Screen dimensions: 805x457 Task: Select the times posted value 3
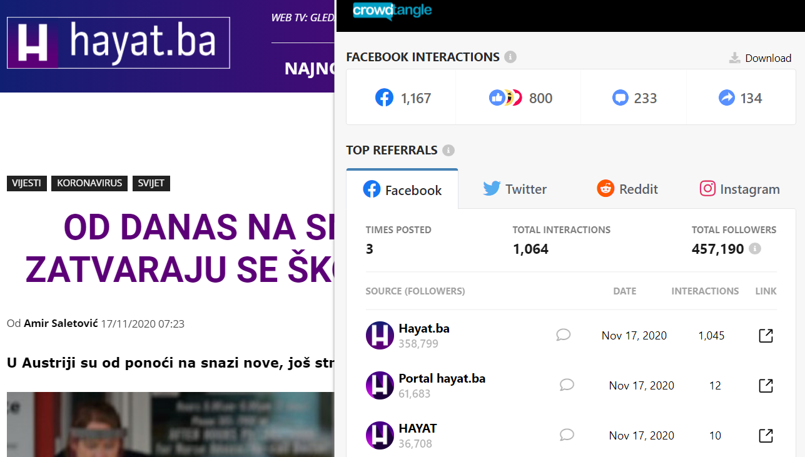pos(370,249)
